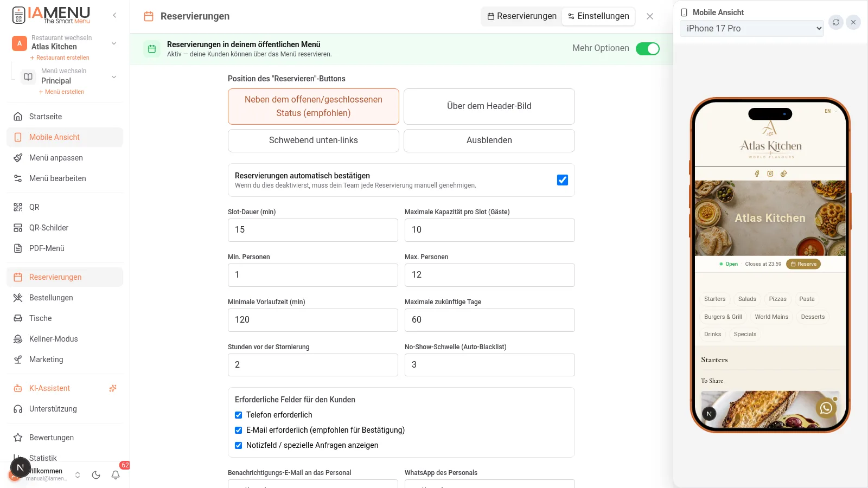The height and width of the screenshot is (488, 868).
Task: Toggle the Mehr Optionen switch
Action: (648, 49)
